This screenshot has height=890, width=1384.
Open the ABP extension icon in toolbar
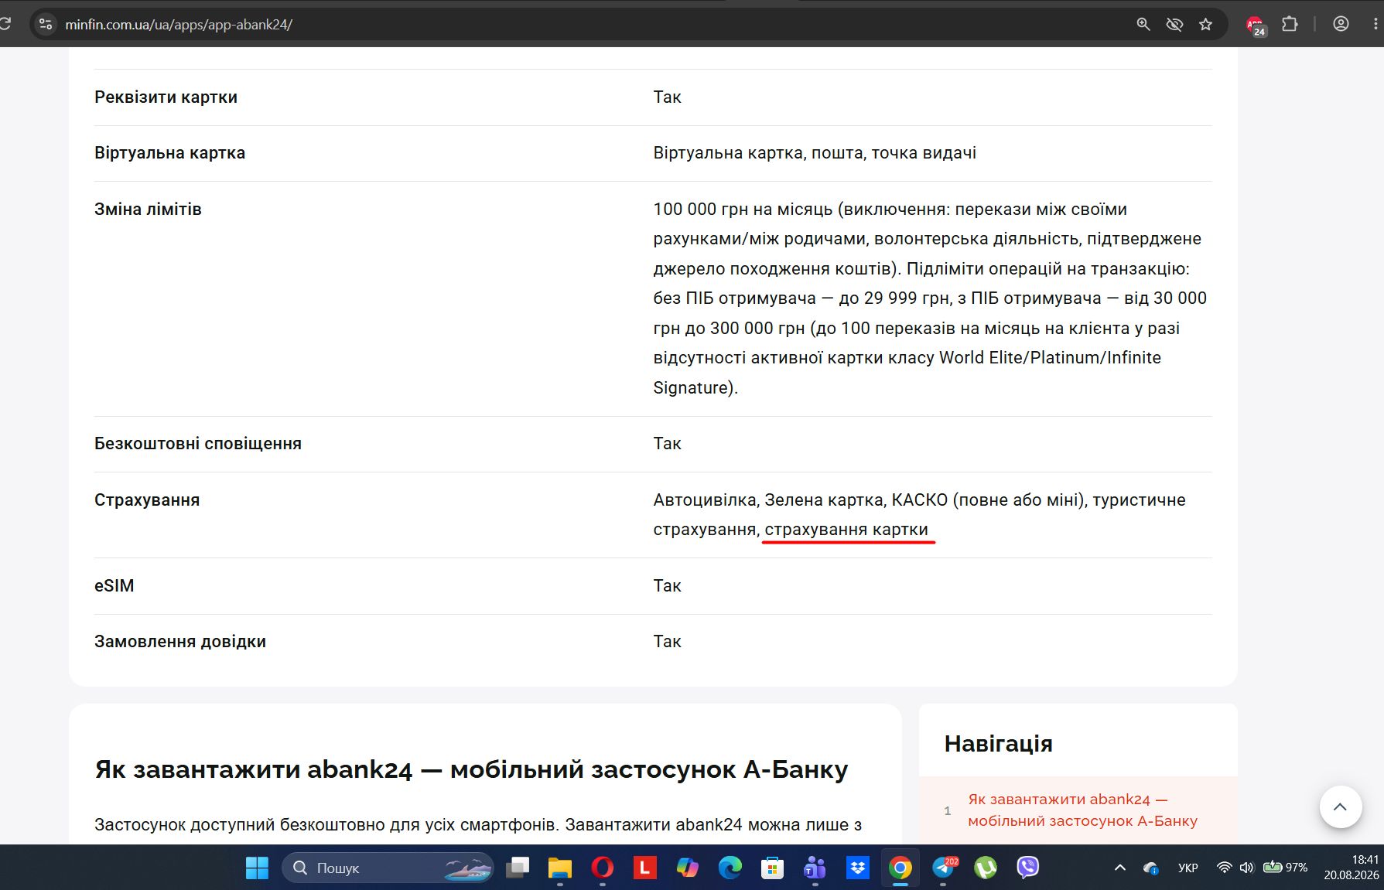pyautogui.click(x=1256, y=26)
